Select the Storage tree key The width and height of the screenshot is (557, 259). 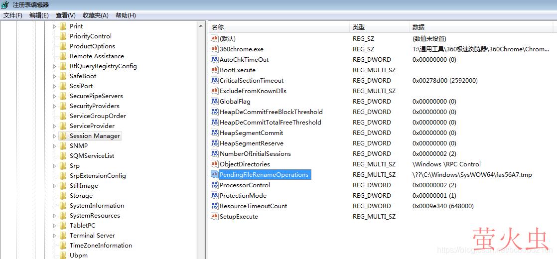coord(81,195)
